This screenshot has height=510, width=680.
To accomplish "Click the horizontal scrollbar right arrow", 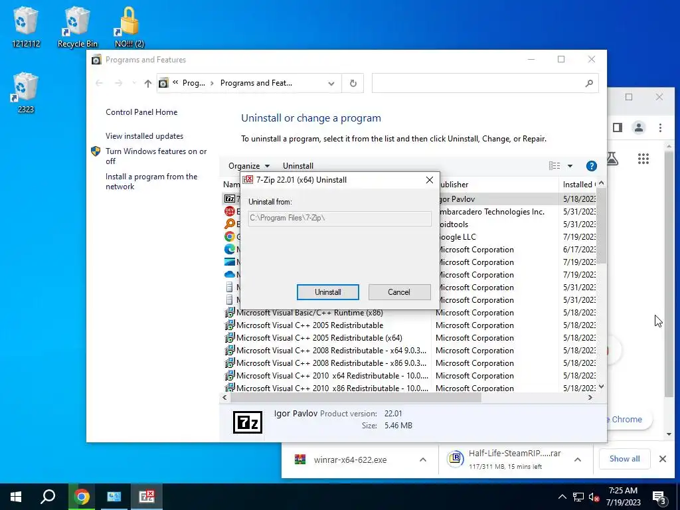I will 590,397.
